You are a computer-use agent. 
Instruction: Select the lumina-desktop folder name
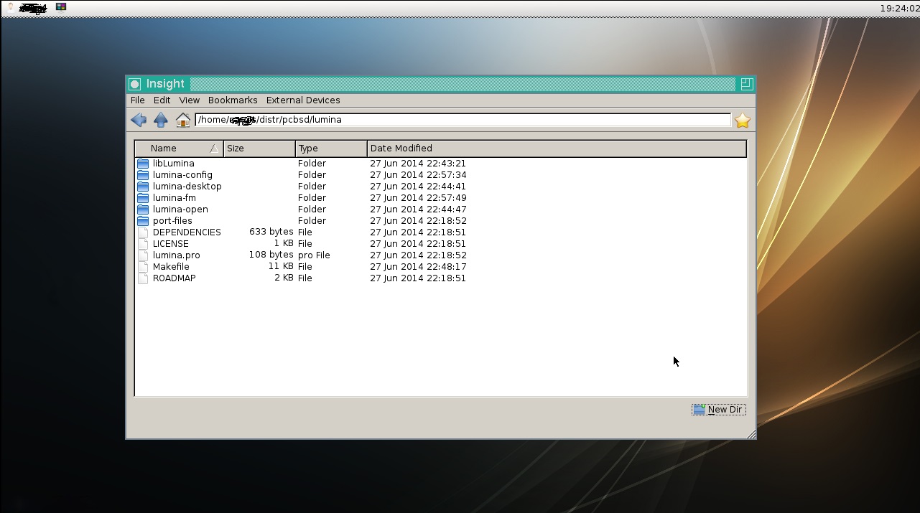click(187, 187)
